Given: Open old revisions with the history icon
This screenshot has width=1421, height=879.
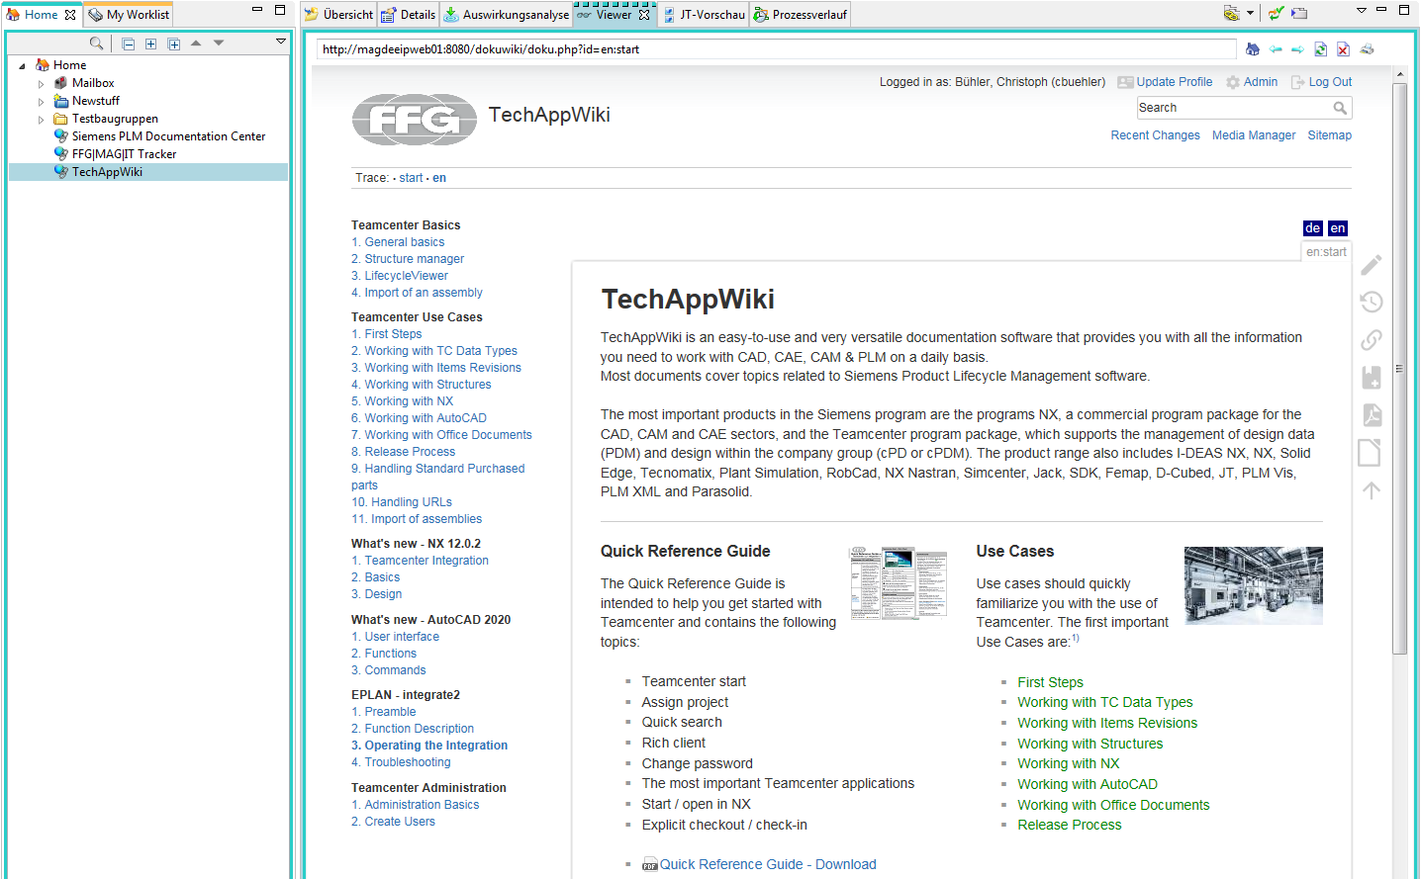Looking at the screenshot, I should [x=1371, y=303].
